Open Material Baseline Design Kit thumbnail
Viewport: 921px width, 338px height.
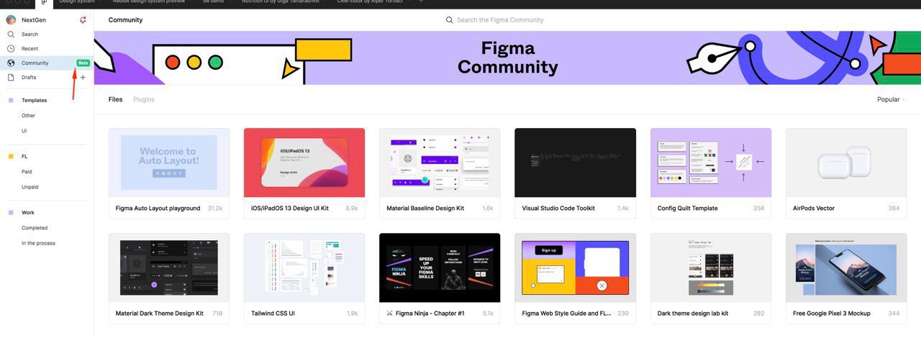[440, 163]
